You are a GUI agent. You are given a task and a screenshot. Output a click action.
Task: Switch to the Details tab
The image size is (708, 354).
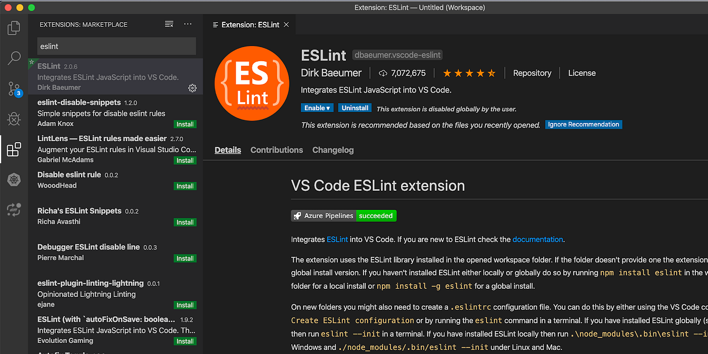pyautogui.click(x=228, y=150)
